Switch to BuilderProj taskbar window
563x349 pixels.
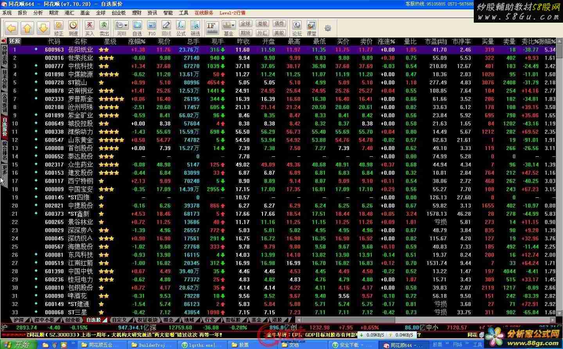point(152,345)
